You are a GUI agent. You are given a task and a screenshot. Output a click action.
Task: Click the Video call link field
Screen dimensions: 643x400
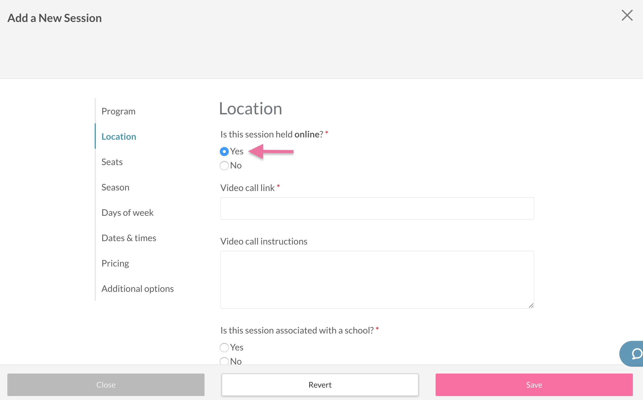point(377,208)
